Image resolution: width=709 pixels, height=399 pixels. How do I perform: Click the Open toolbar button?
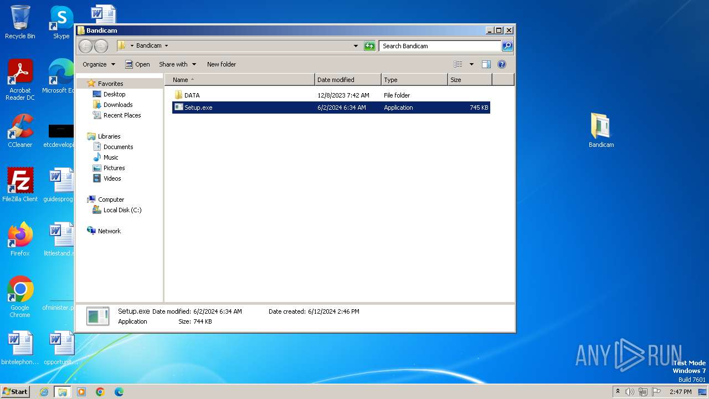[x=137, y=64]
